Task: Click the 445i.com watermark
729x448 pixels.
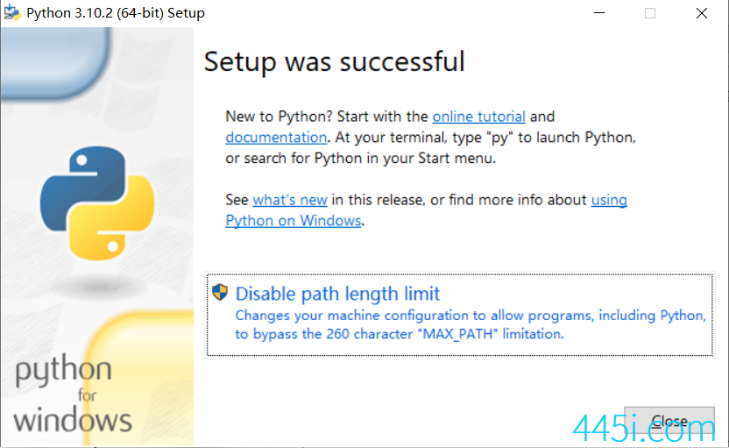Action: click(x=643, y=428)
